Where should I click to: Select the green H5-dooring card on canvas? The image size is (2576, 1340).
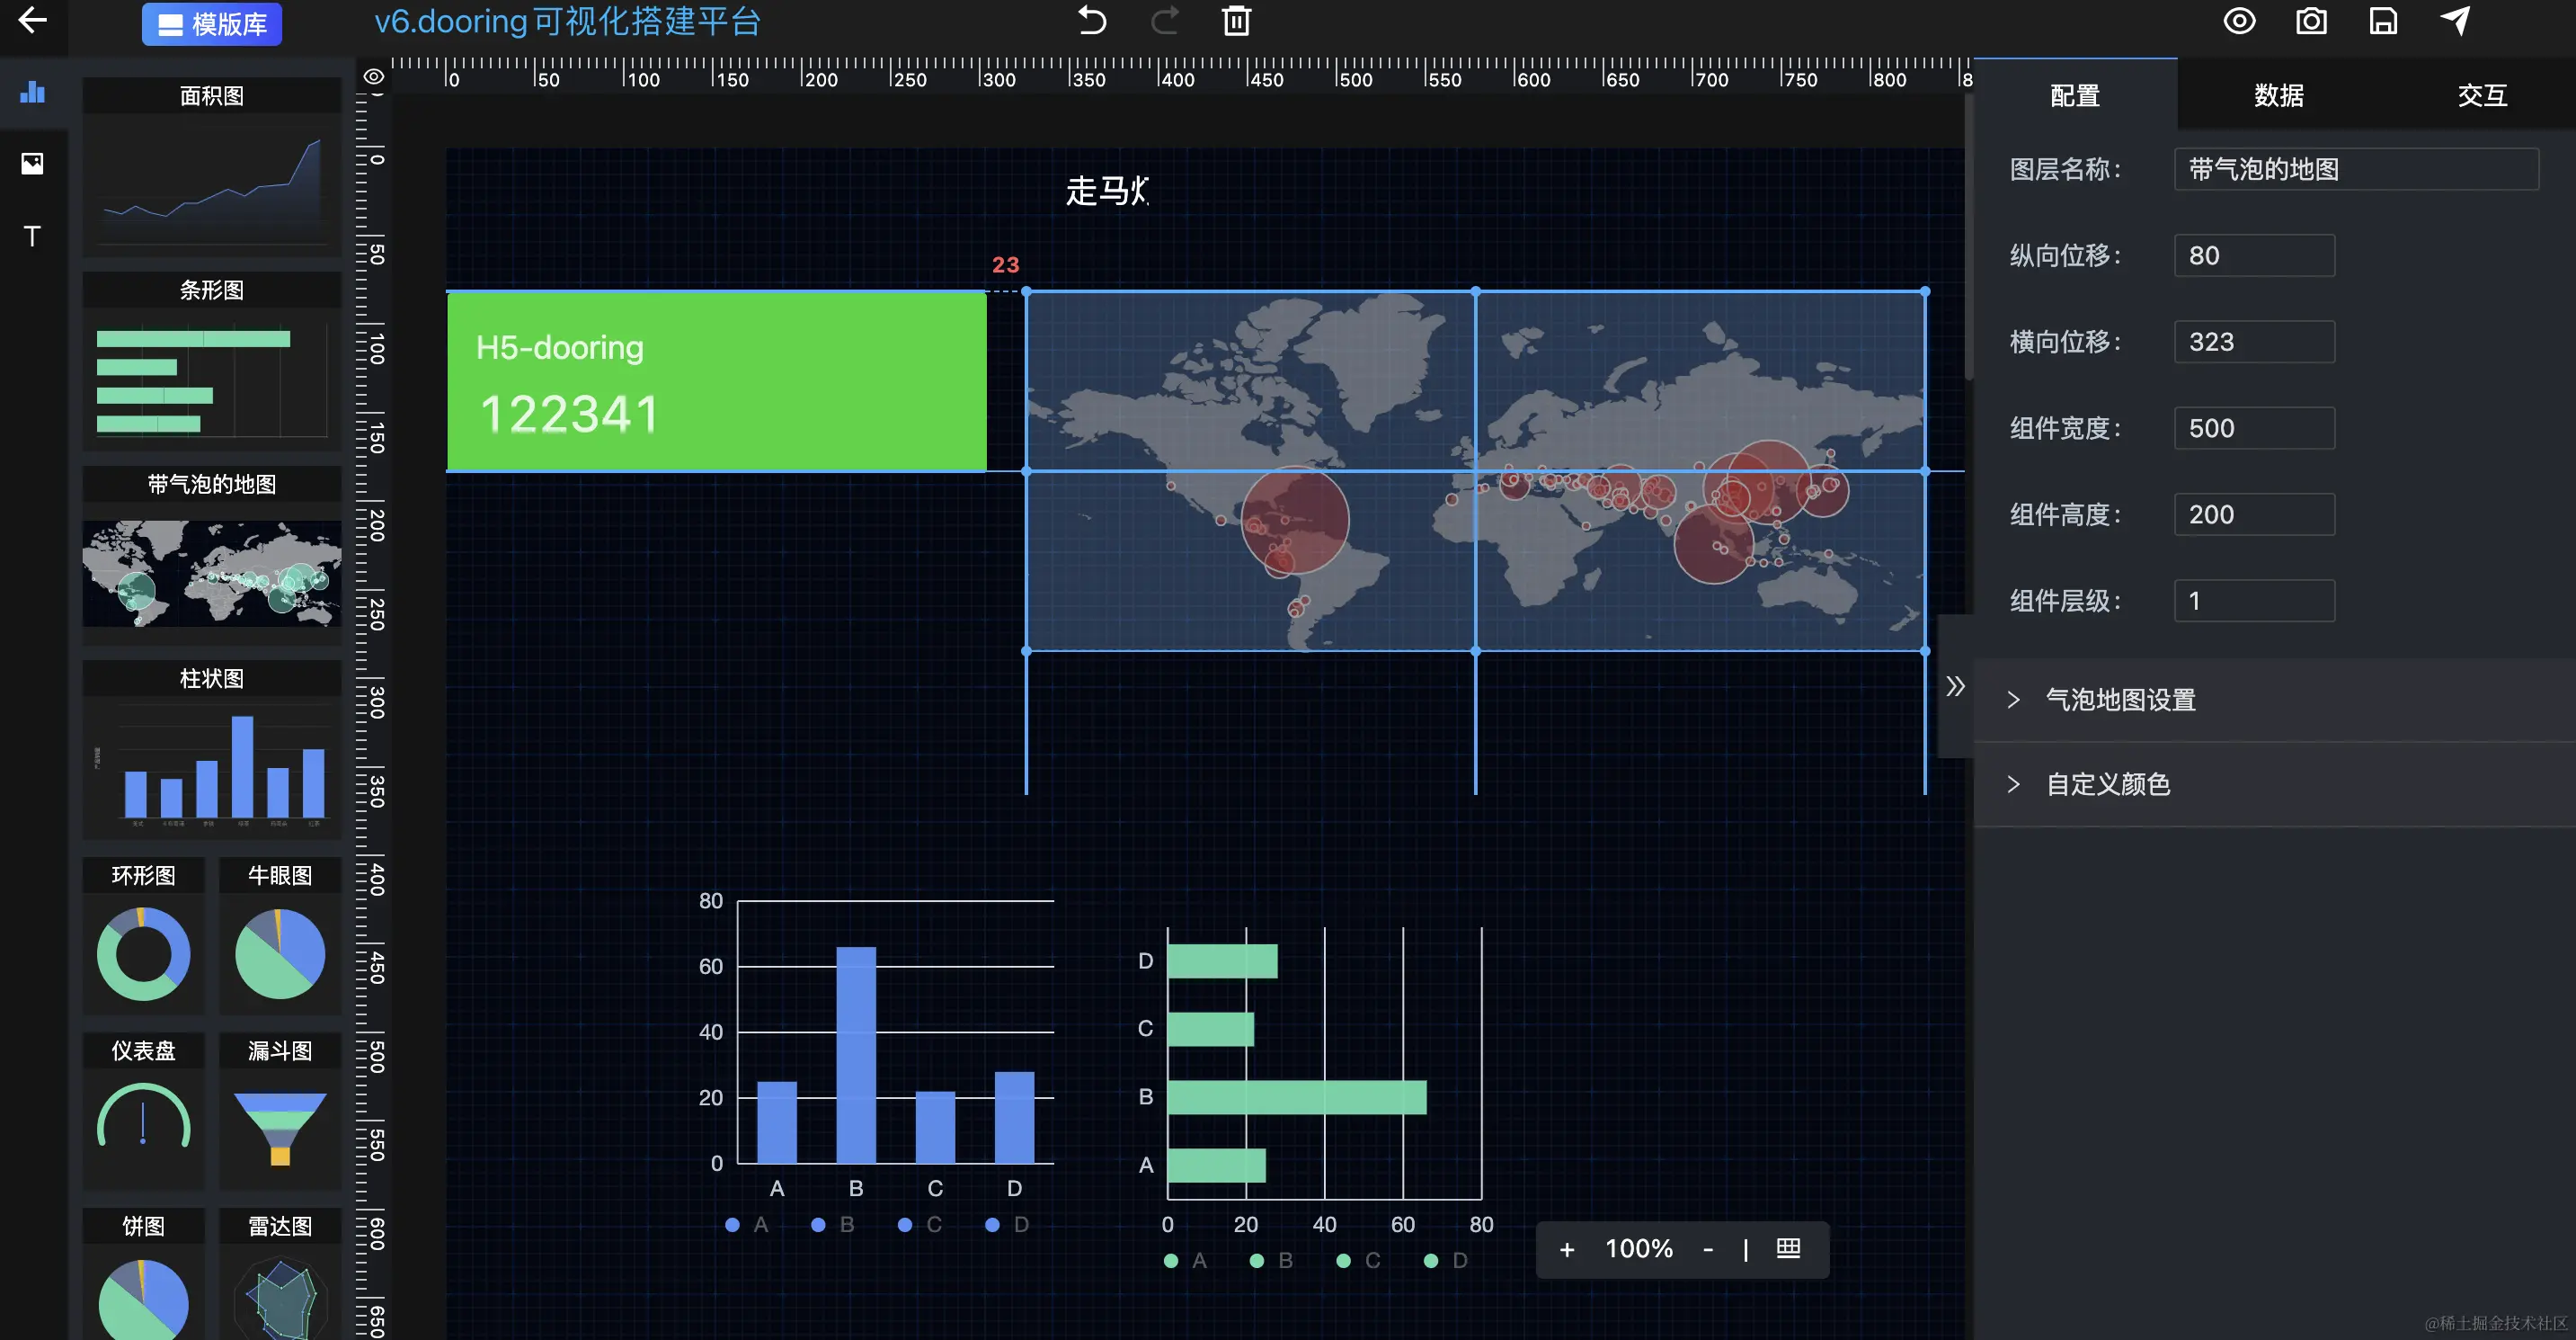(x=716, y=381)
